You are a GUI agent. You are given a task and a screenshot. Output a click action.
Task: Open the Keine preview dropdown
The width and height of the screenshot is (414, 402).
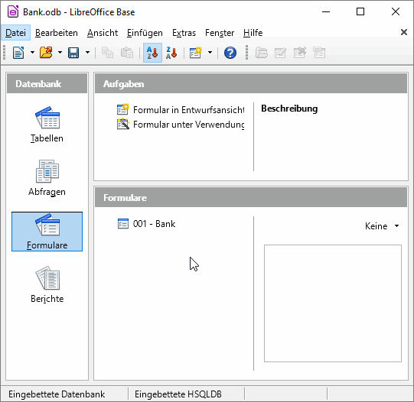(x=382, y=226)
